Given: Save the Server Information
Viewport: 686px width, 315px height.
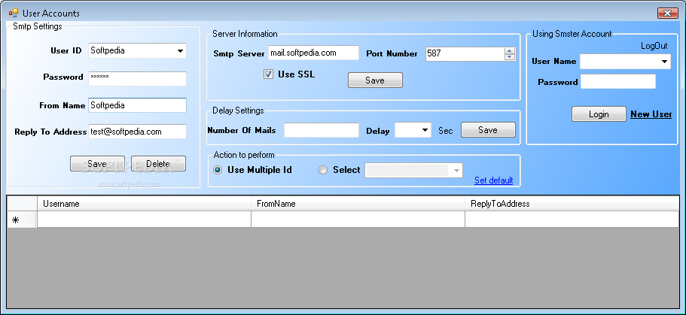Looking at the screenshot, I should pyautogui.click(x=375, y=80).
